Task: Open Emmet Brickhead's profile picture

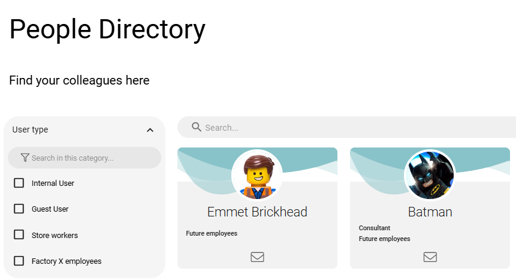Action: coord(257,175)
